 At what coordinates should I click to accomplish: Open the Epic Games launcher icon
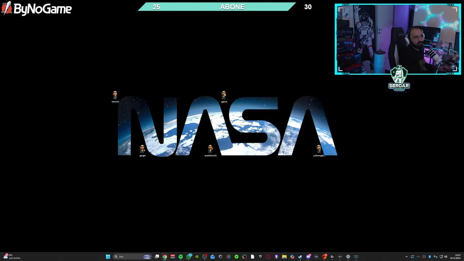coord(260,257)
